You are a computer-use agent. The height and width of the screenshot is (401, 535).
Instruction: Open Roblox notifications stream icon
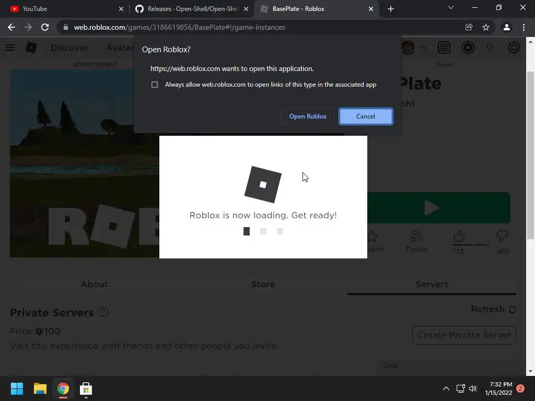pyautogui.click(x=444, y=48)
